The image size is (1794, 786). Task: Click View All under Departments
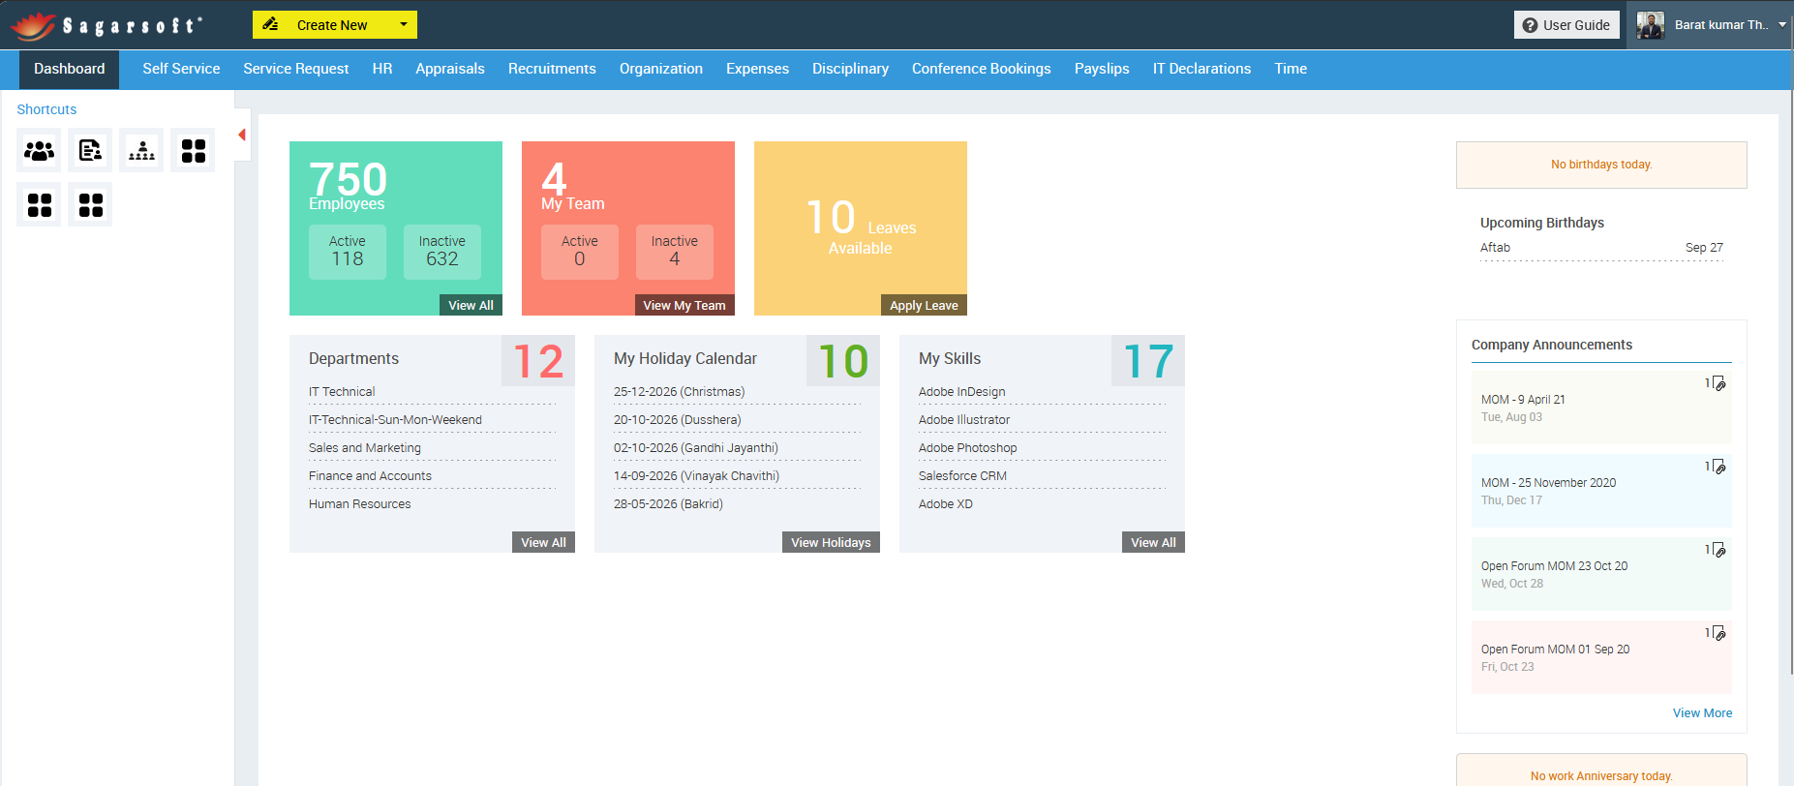coord(543,542)
